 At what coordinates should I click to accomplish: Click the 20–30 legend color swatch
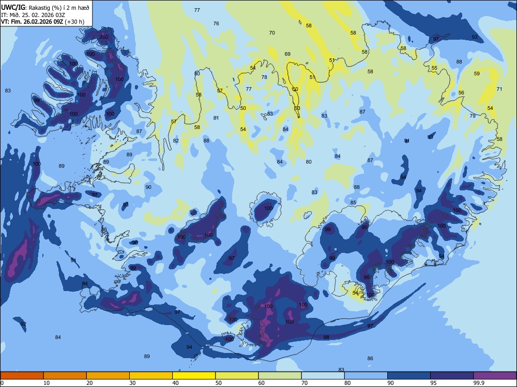pyautogui.click(x=108, y=376)
